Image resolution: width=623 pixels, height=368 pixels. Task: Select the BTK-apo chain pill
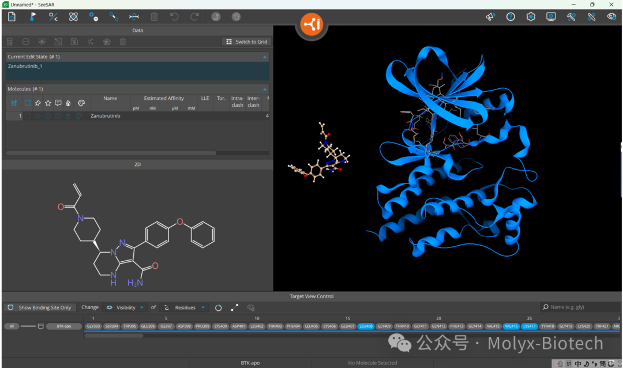pos(64,326)
